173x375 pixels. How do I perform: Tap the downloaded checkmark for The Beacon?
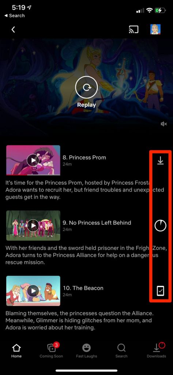coord(160,291)
